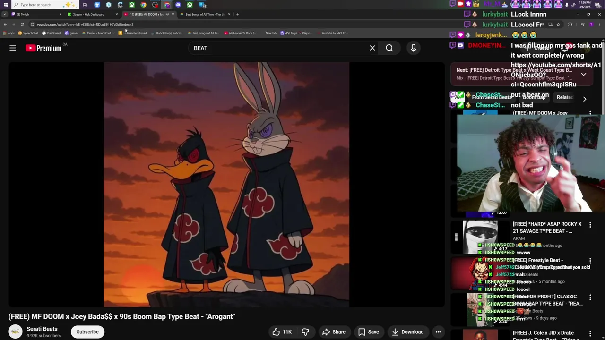The image size is (605, 340).
Task: Dislike the video with thumbs down
Action: tap(305, 332)
